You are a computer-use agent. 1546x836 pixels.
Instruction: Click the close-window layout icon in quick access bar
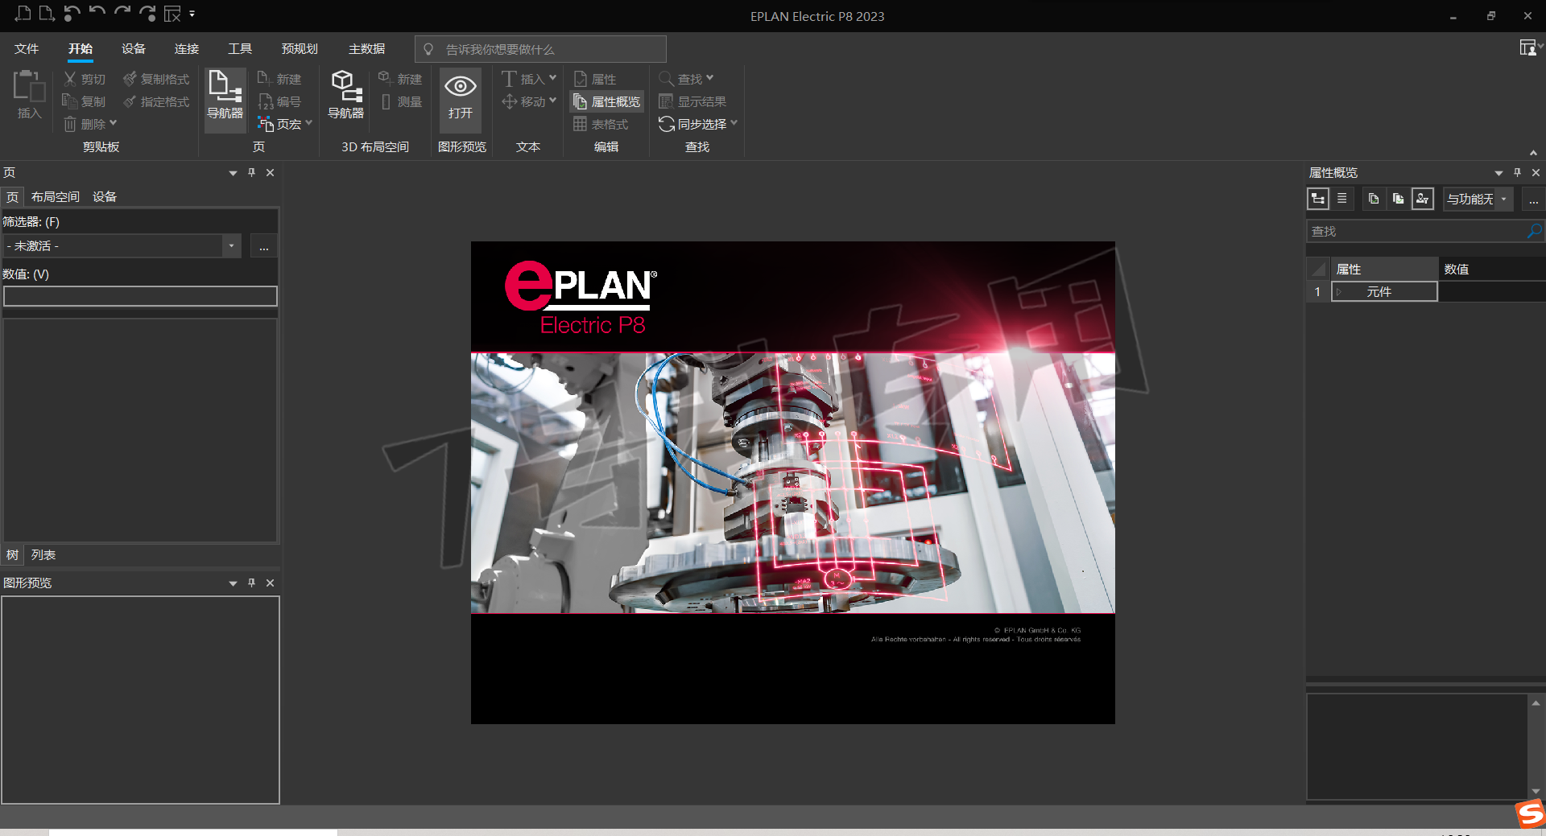tap(172, 14)
